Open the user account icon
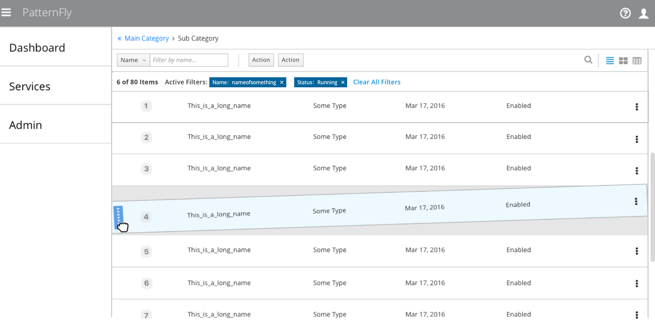The height and width of the screenshot is (325, 655). point(644,13)
